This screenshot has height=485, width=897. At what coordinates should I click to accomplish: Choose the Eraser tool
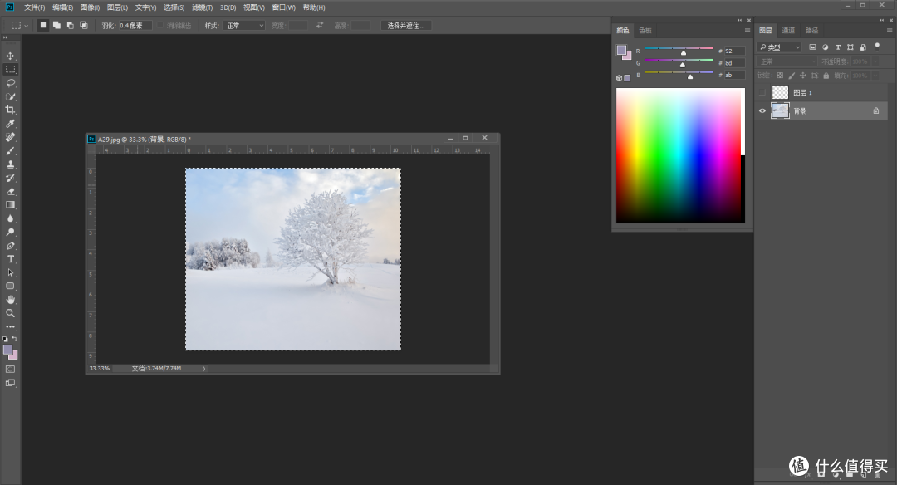coord(11,191)
